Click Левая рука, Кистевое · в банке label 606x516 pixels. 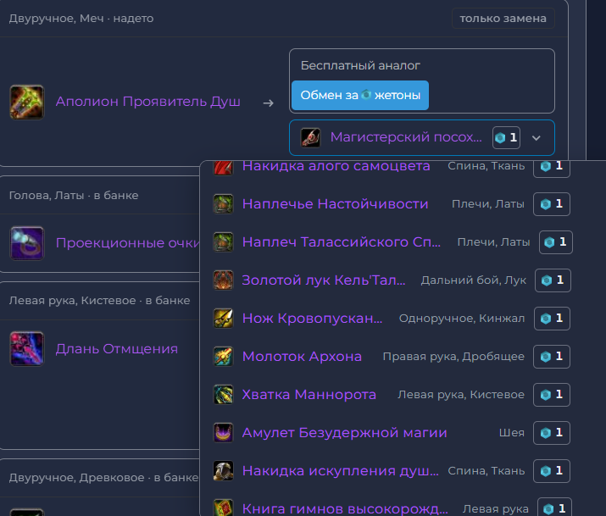point(99,301)
